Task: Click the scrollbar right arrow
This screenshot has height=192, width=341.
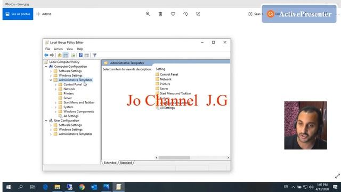Action: point(228,158)
